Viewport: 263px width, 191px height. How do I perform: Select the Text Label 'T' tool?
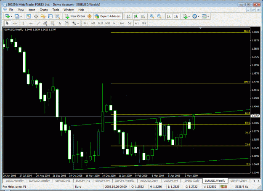coord(67,23)
